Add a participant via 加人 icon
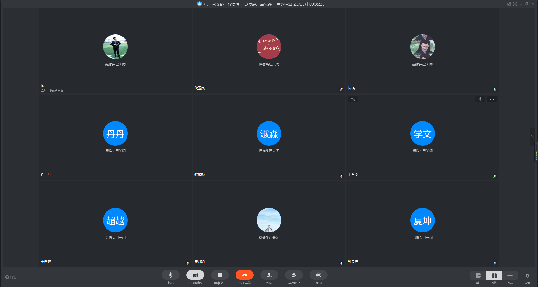Viewport: 538px width, 287px height. pyautogui.click(x=269, y=275)
